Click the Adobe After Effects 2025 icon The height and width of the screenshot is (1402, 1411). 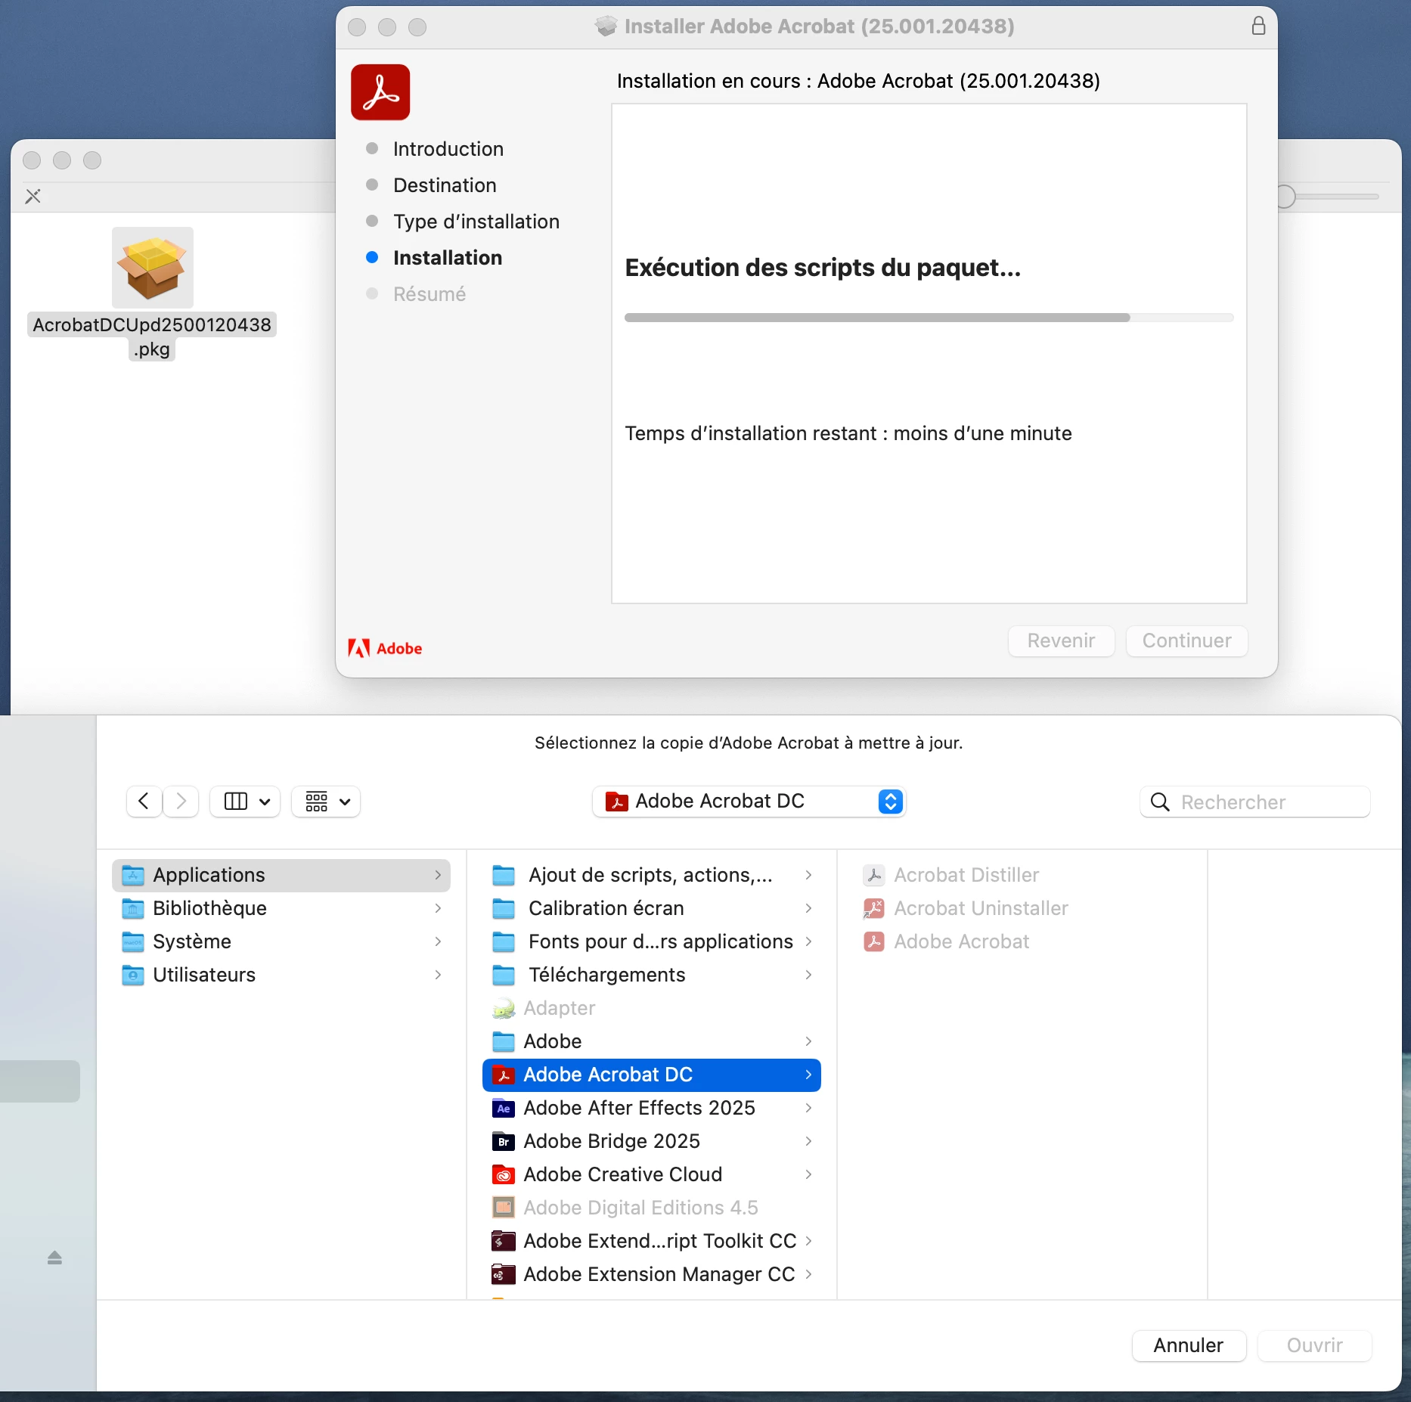pyautogui.click(x=504, y=1108)
